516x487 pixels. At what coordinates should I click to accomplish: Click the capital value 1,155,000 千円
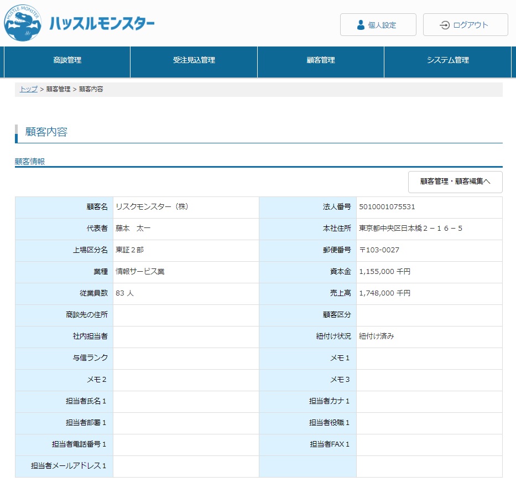click(384, 272)
